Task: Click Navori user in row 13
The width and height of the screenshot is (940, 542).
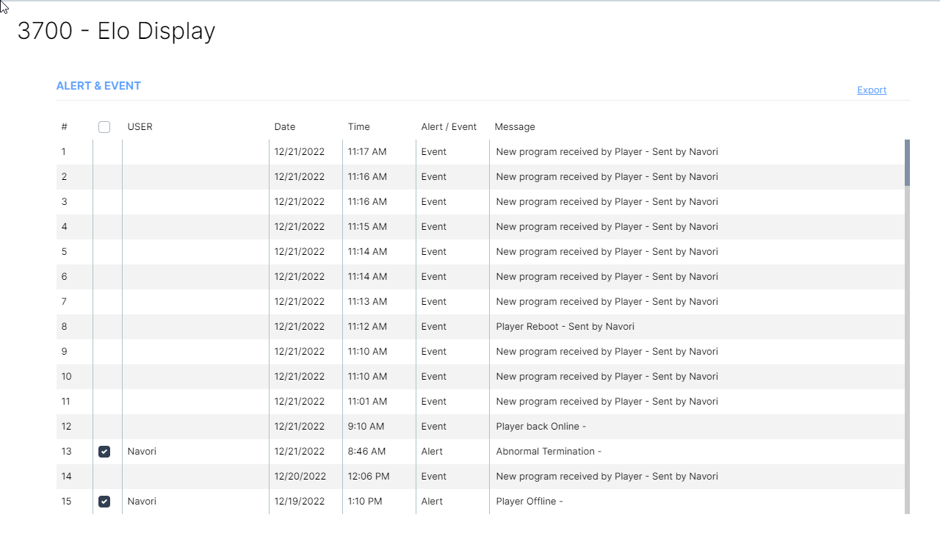Action: tap(142, 452)
